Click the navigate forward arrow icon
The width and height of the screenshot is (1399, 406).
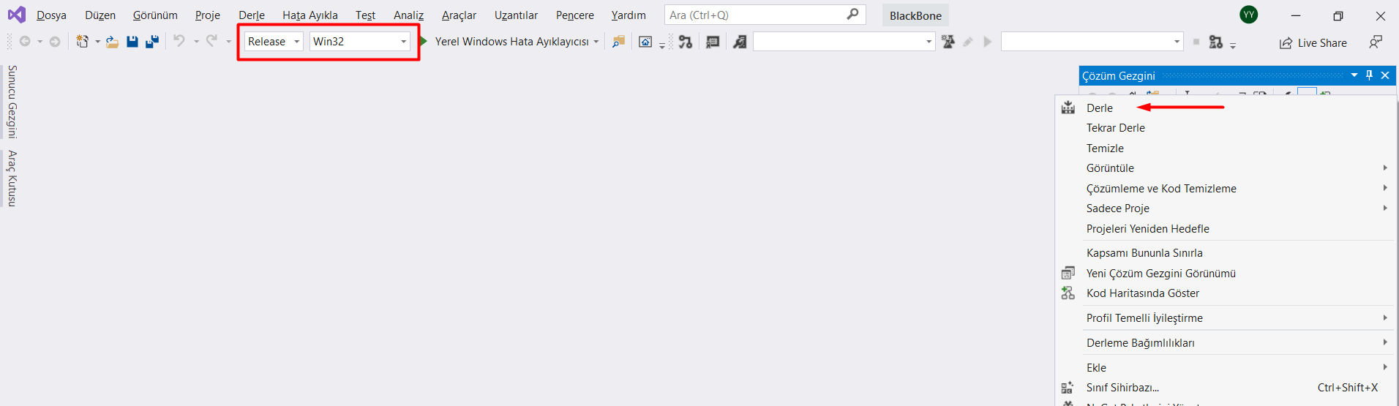coord(55,42)
